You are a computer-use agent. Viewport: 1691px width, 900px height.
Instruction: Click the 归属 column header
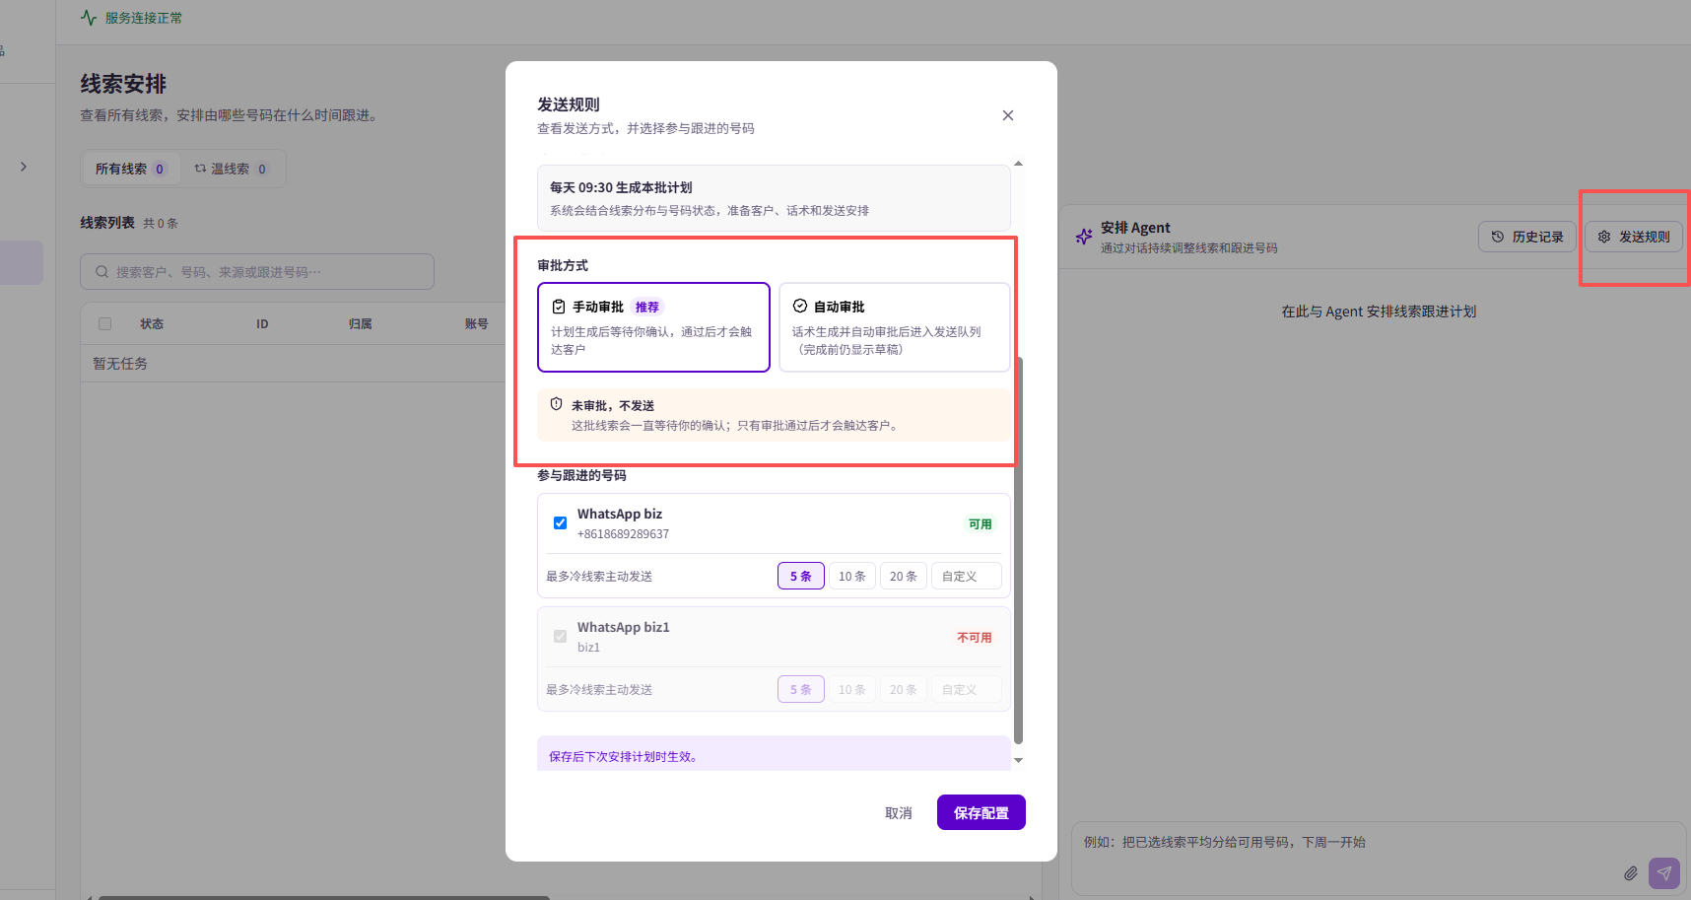(360, 323)
